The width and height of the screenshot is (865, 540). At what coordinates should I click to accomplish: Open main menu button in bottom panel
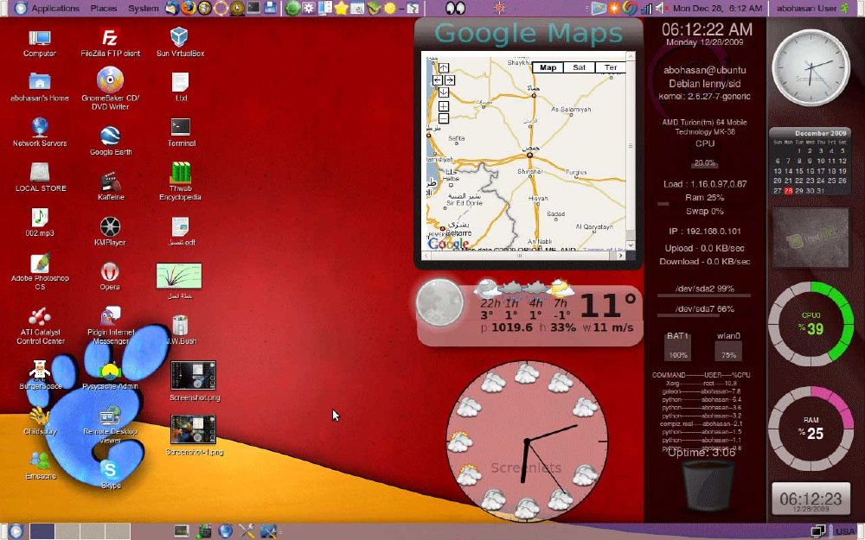pos(16,531)
